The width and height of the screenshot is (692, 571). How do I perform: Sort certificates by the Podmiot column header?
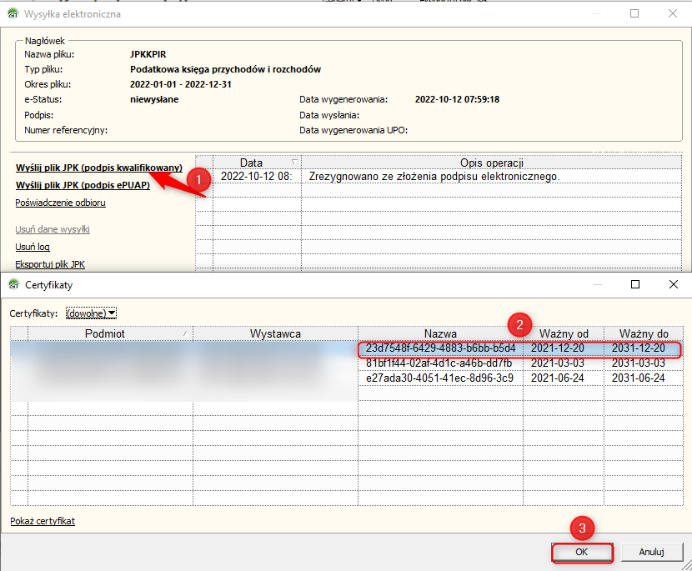tap(104, 333)
